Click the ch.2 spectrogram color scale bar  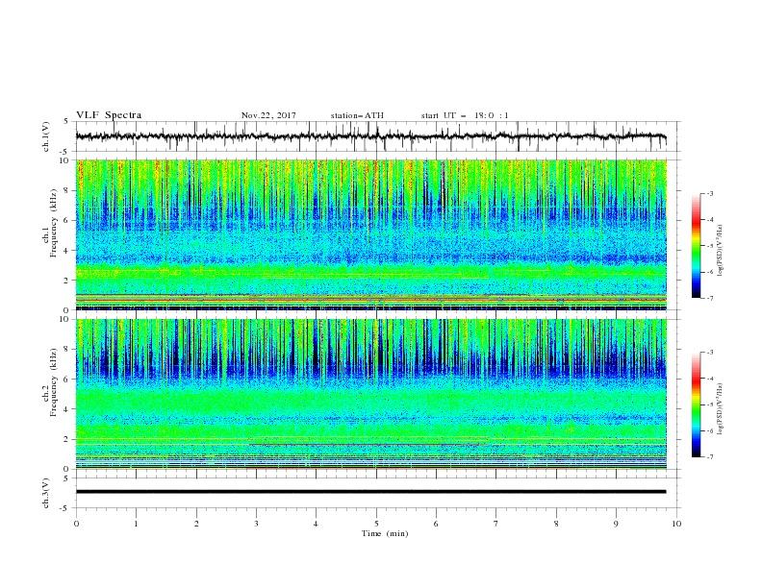696,404
